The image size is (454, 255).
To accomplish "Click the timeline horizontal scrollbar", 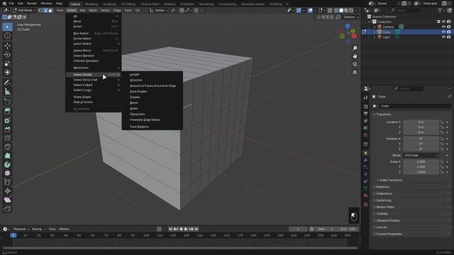I will pyautogui.click(x=179, y=248).
